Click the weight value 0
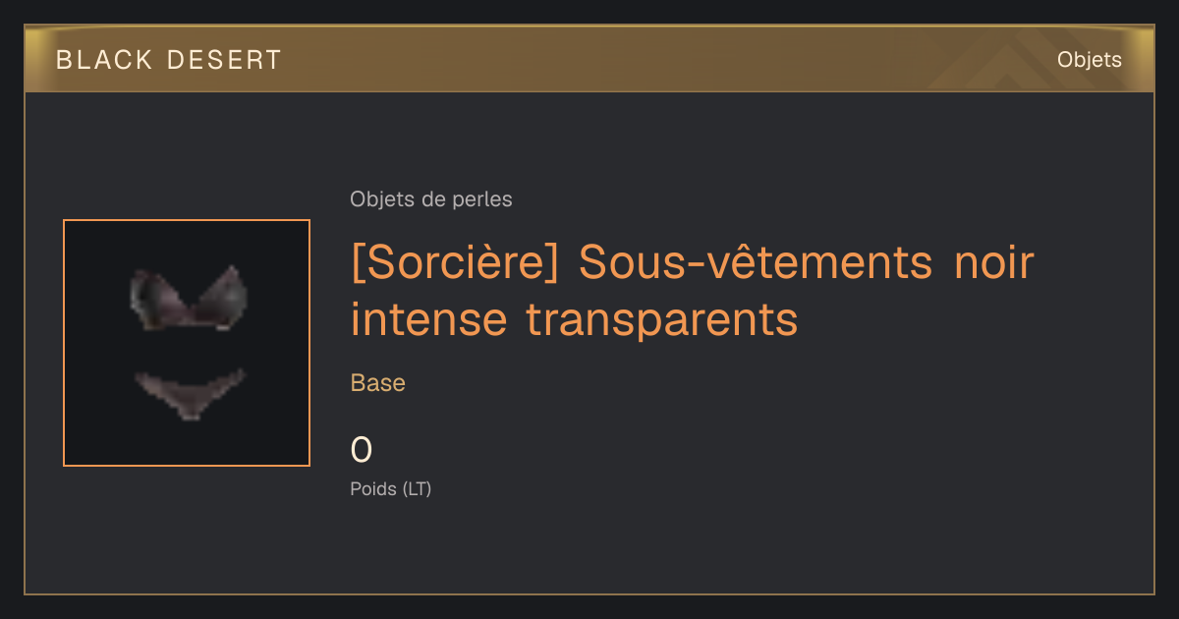 tap(362, 450)
